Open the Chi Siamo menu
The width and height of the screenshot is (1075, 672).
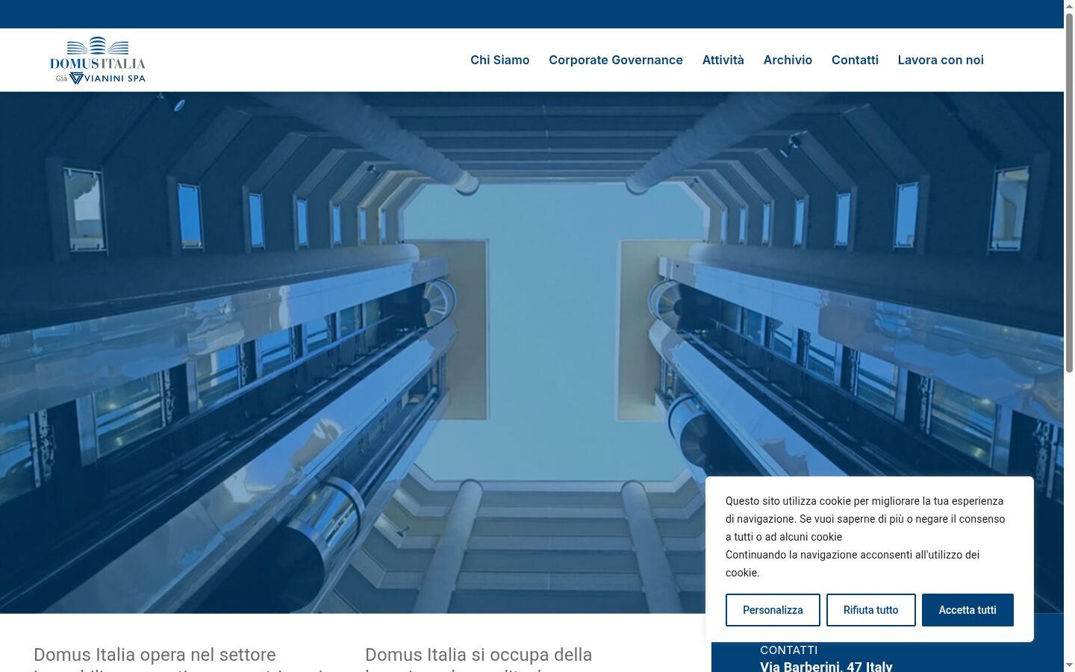point(499,60)
